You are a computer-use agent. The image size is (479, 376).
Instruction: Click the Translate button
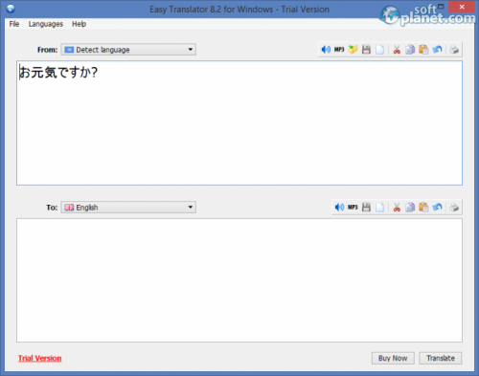(441, 358)
